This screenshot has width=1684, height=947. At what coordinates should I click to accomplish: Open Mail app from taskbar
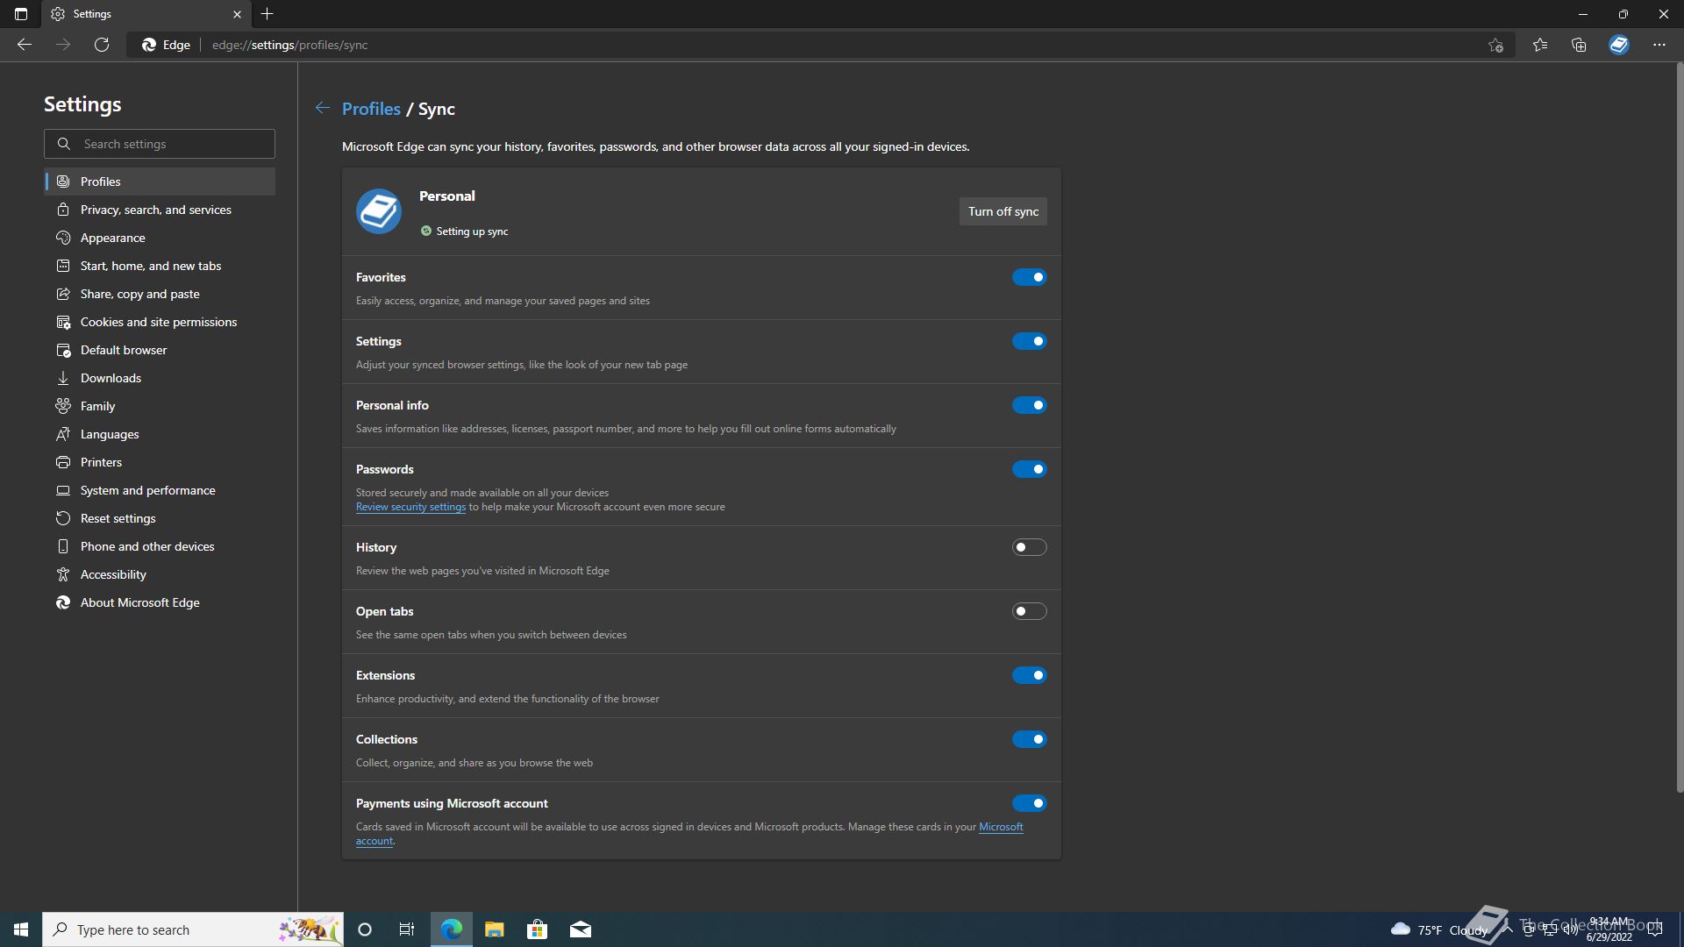581,929
